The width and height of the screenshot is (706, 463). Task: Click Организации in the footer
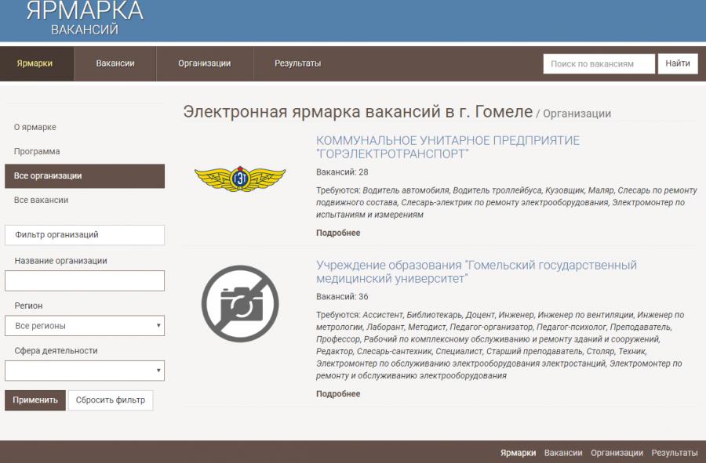pos(617,453)
